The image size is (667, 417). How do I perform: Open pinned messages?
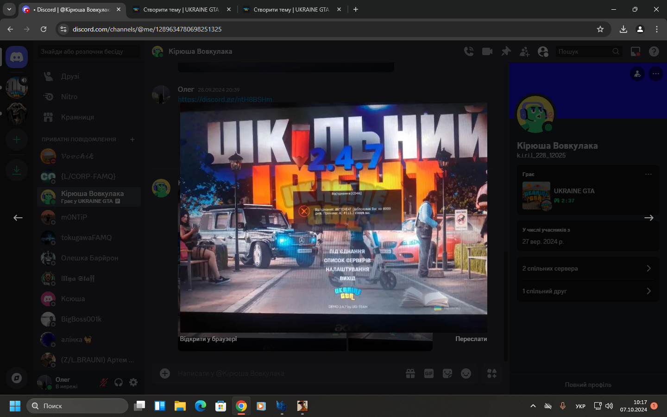pyautogui.click(x=506, y=51)
